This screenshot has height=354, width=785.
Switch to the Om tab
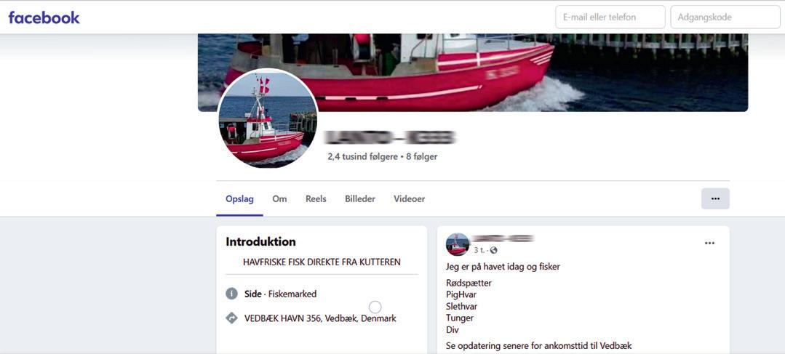(x=279, y=199)
